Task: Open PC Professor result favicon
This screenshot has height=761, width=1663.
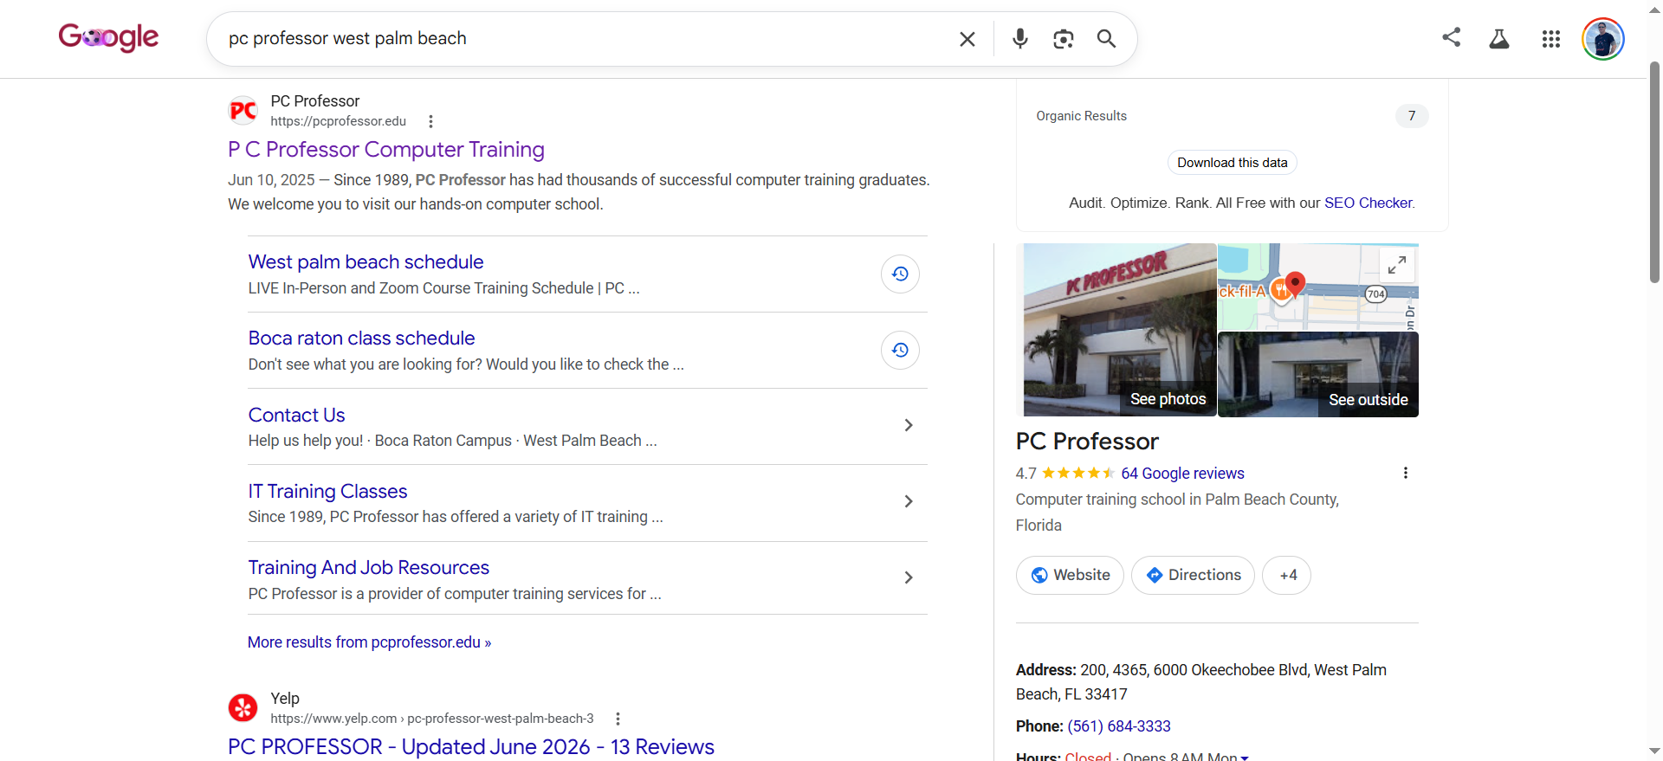Action: coord(243,111)
